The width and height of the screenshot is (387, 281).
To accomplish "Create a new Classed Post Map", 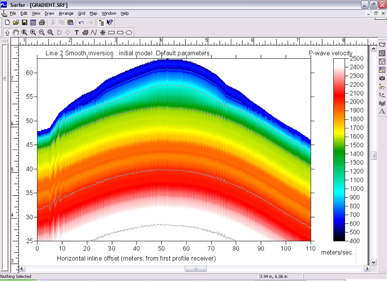I will click(x=382, y=70).
